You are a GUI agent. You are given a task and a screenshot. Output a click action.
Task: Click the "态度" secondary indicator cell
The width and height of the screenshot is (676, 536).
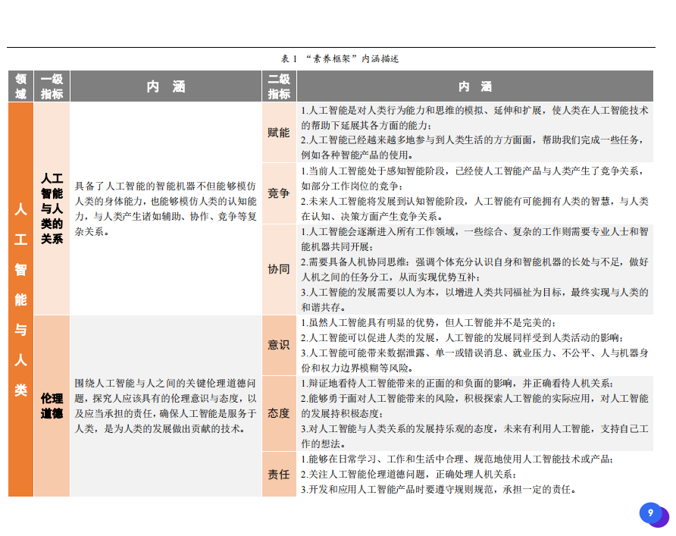[x=279, y=413]
